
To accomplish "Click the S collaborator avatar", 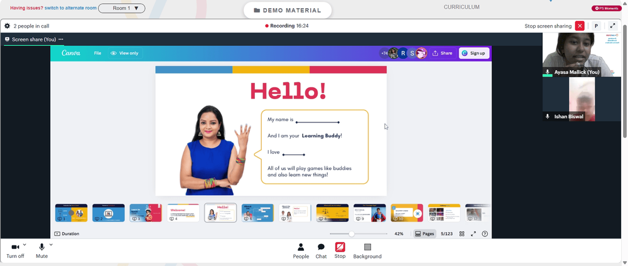I will coord(412,53).
